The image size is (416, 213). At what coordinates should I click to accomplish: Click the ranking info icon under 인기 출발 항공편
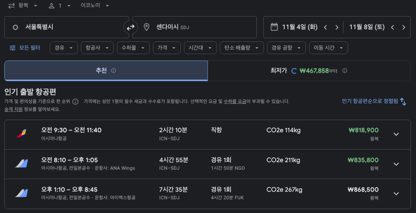point(75,101)
